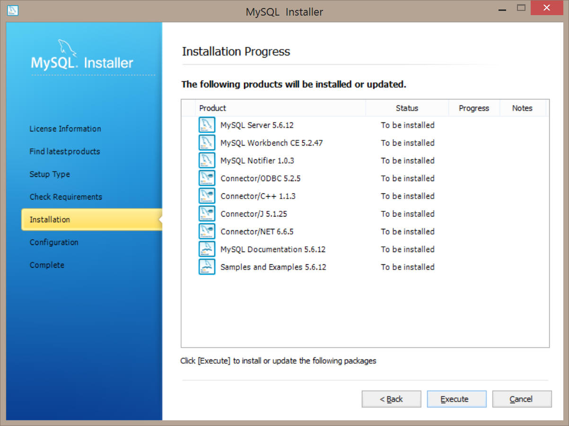
Task: Click MySQL Notifier's To be installed status
Action: coord(408,161)
